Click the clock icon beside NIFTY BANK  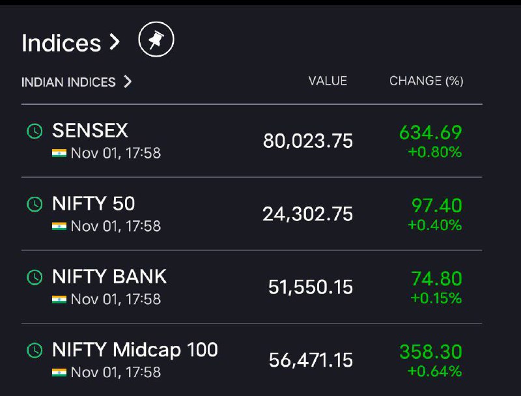35,277
